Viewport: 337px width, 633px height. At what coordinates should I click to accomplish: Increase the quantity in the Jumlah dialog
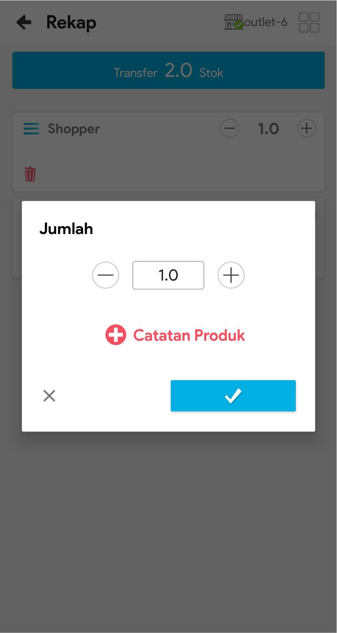click(231, 275)
